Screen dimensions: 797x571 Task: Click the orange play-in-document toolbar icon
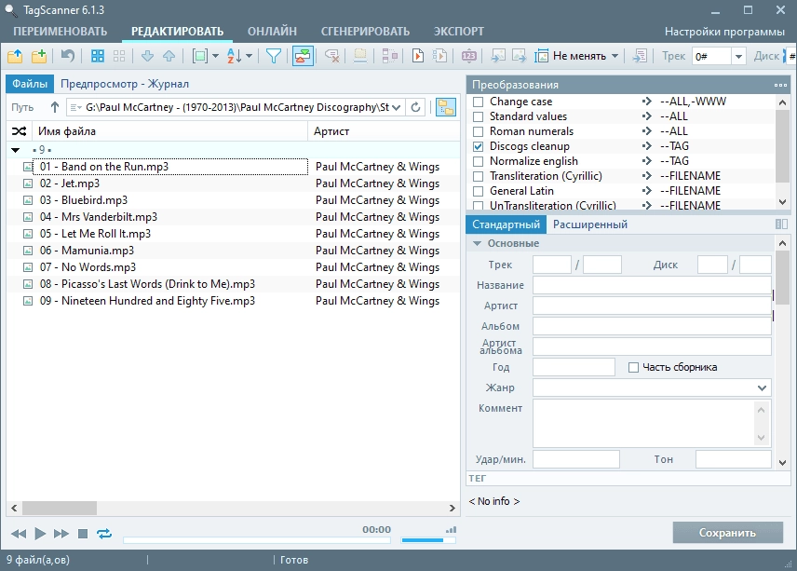pyautogui.click(x=418, y=56)
